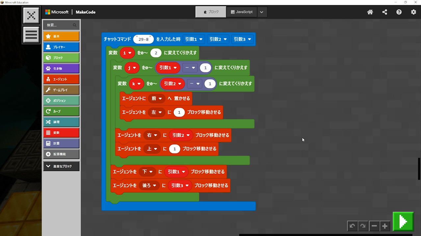The width and height of the screenshot is (421, 236).
Task: Zoom in the workspace with the plus icon
Action: [384, 226]
